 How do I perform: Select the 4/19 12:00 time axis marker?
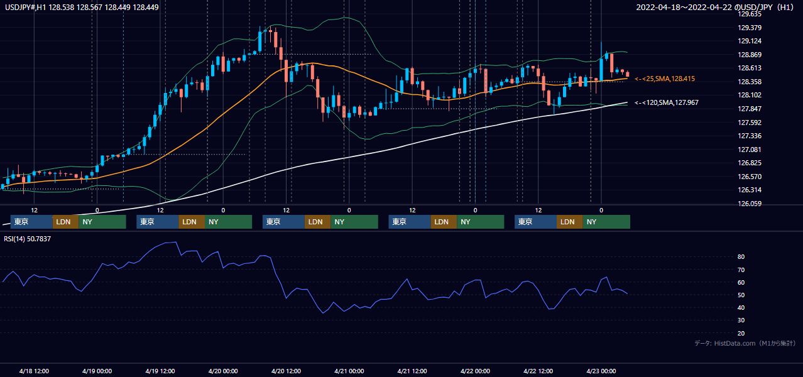[160, 371]
